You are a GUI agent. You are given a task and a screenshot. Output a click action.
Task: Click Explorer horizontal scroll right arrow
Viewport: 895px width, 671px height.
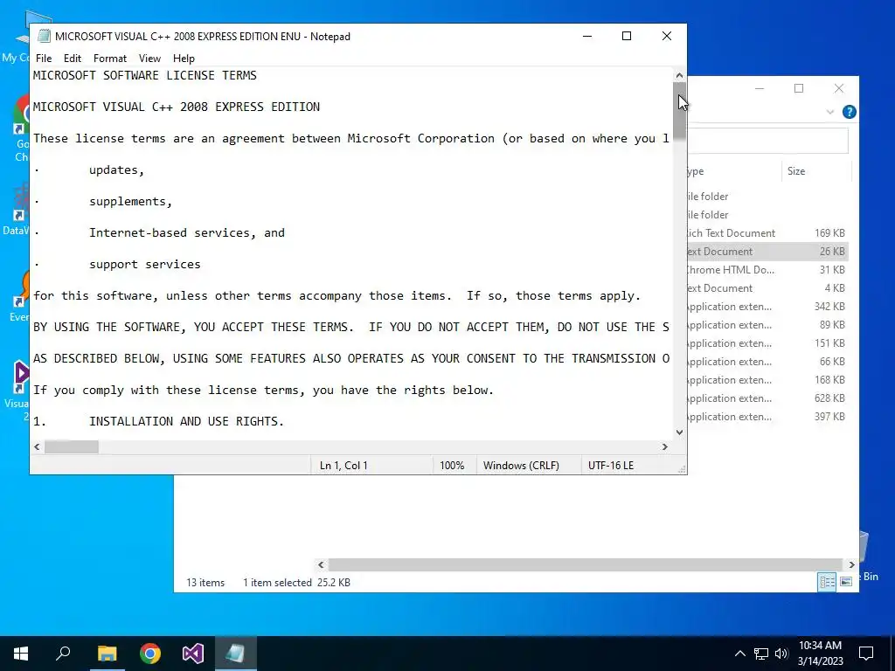click(851, 565)
